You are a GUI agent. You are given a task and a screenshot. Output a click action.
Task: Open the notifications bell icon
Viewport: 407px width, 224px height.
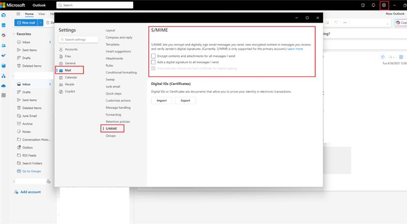[373, 5]
